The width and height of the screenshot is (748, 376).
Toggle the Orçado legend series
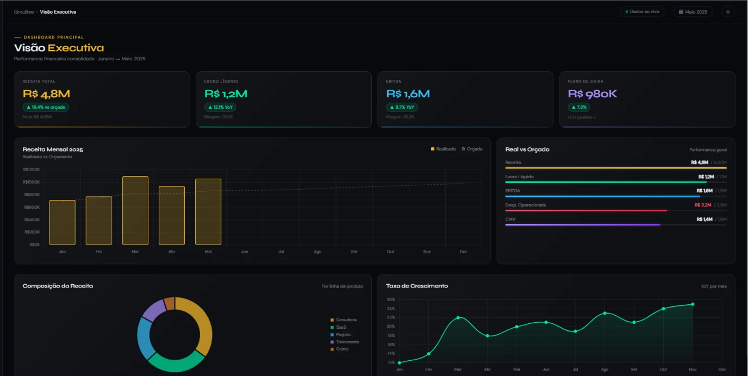pyautogui.click(x=472, y=149)
